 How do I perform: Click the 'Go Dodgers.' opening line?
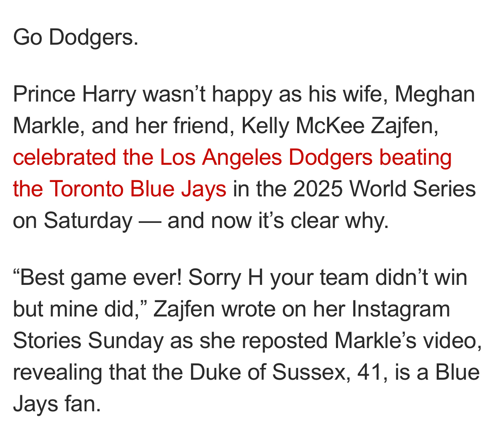coord(75,38)
